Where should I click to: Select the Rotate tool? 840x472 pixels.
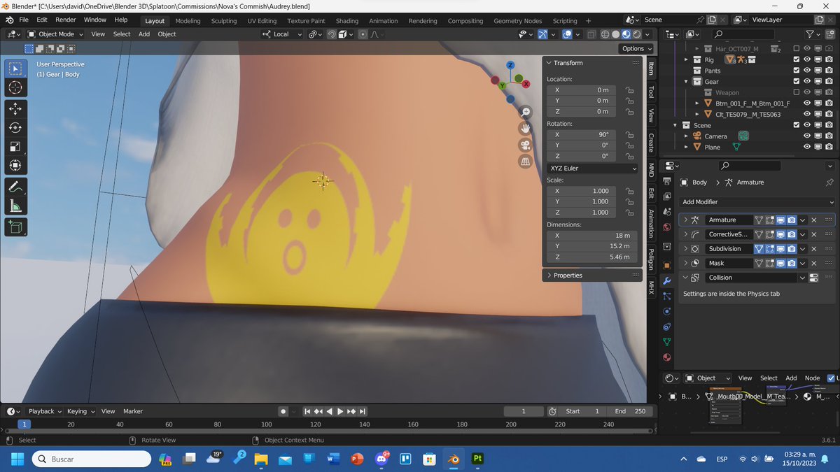[x=16, y=127]
